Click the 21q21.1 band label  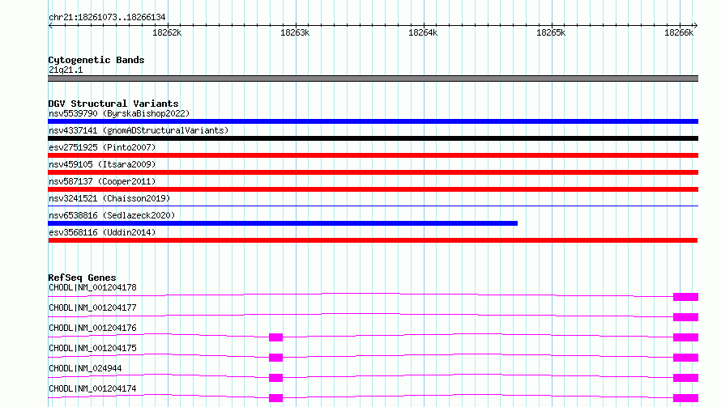coord(66,70)
